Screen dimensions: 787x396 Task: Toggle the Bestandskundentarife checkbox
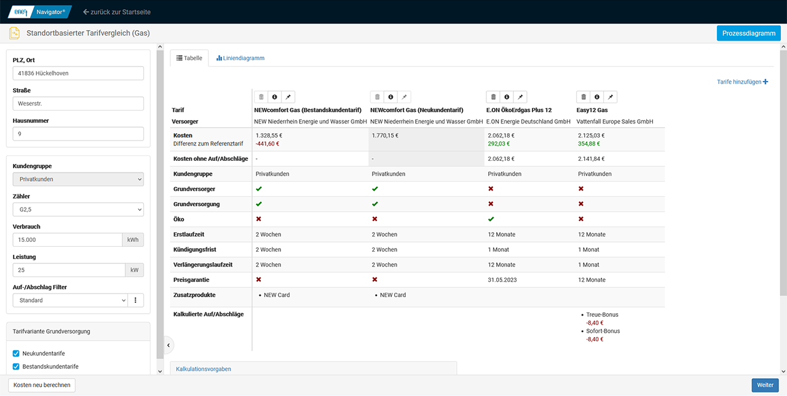click(16, 367)
